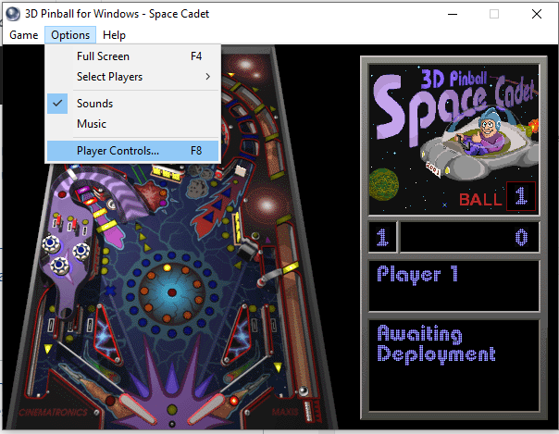Click the silver ball in the plunger lane
This screenshot has height=434, width=559.
304,391
